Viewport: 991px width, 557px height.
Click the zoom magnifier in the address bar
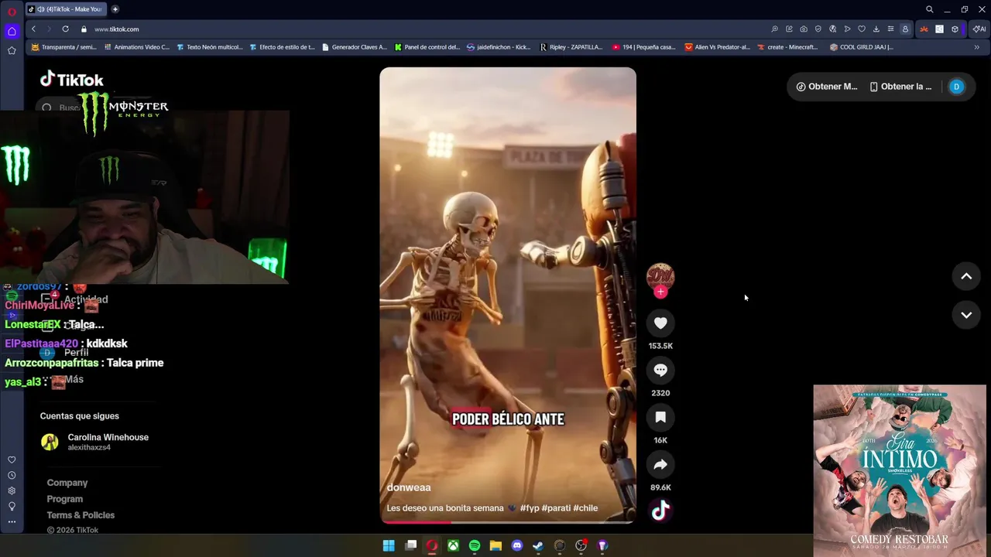click(x=774, y=29)
